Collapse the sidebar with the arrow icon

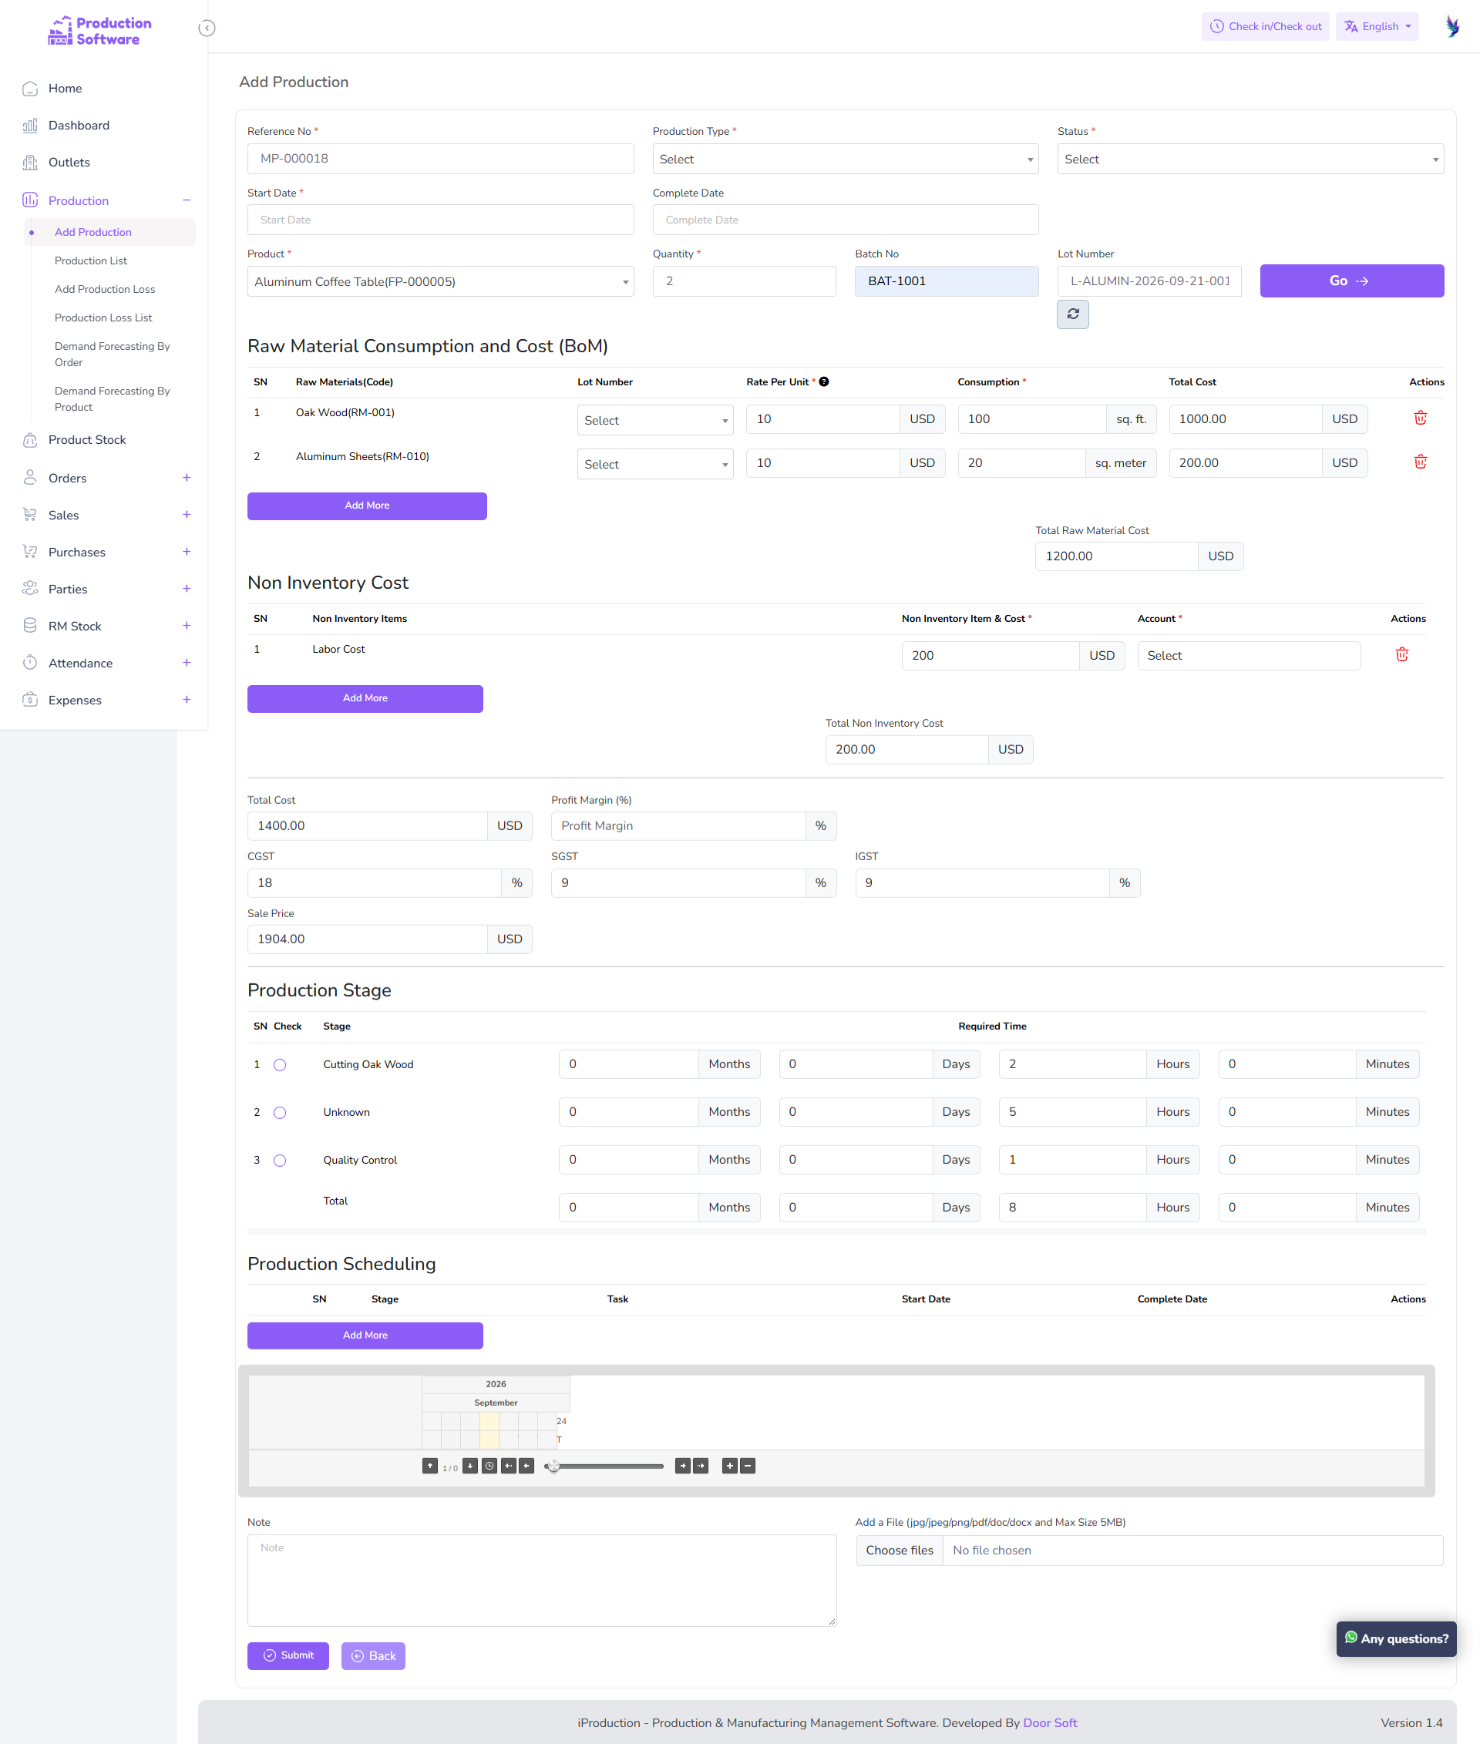tap(207, 29)
